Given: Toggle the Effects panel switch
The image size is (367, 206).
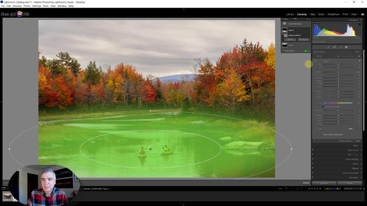Looking at the screenshot, I should [x=313, y=168].
